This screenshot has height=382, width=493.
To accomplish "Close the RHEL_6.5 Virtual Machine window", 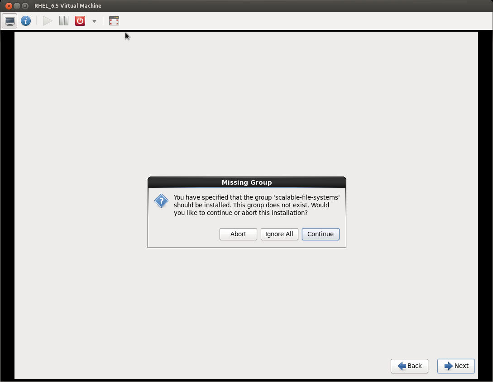I will (9, 6).
